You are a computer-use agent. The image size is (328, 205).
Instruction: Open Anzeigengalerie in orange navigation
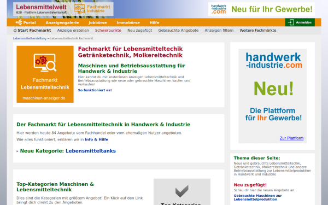(x=62, y=22)
